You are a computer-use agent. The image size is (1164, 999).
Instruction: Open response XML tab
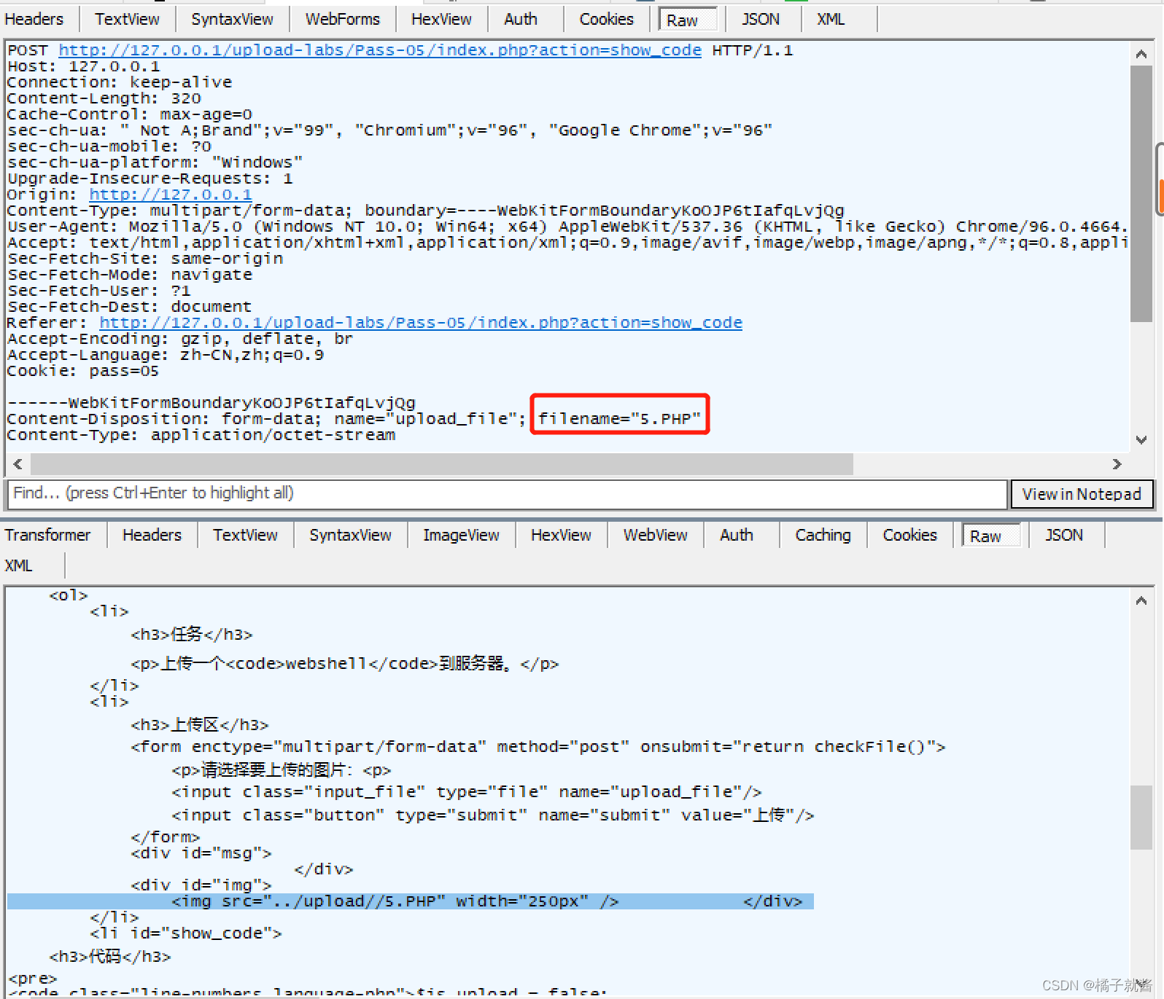coord(18,565)
